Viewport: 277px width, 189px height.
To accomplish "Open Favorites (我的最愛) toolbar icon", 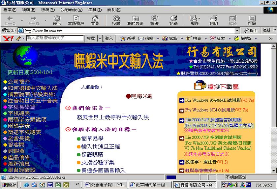I will coord(135,20).
